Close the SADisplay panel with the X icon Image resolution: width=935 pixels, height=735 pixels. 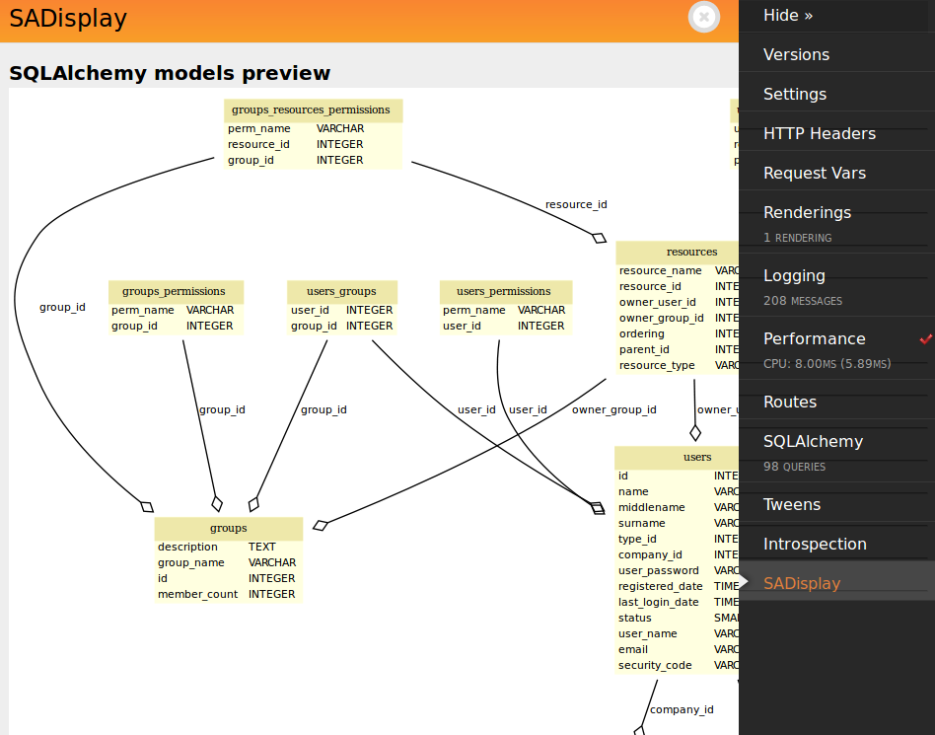tap(703, 18)
